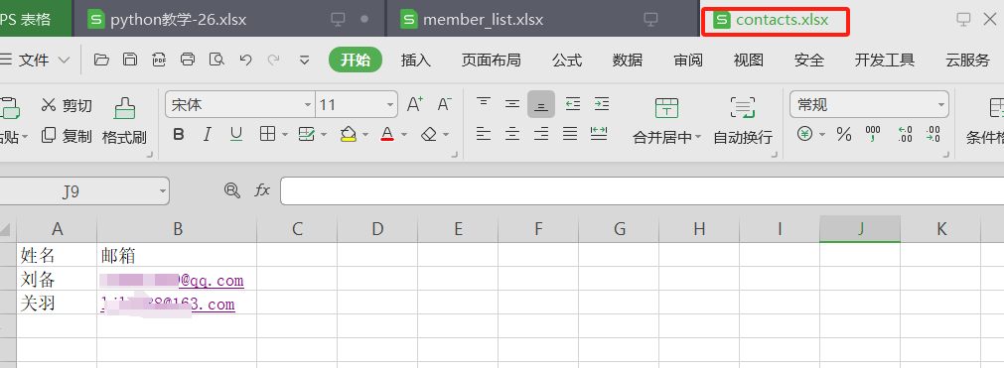The height and width of the screenshot is (368, 1004).
Task: Apply cell style table icon
Action: pyautogui.click(x=307, y=134)
